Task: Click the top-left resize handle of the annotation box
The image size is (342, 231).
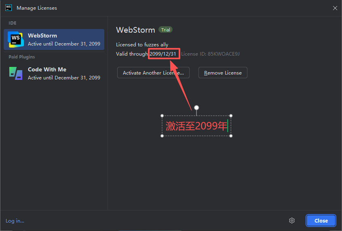Action: click(162, 116)
